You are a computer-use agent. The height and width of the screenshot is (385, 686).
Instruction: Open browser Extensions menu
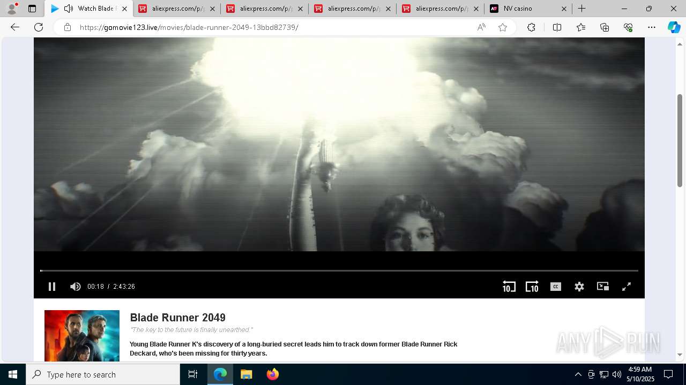coord(531,27)
